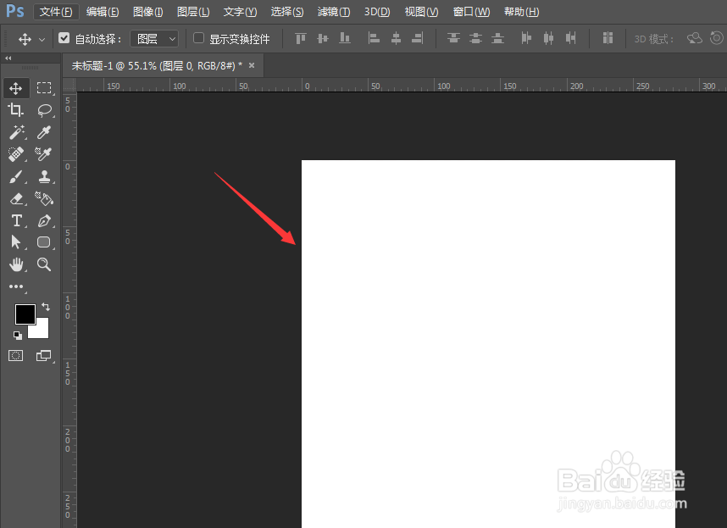Open the 窗口(W) menu
727x528 pixels.
pyautogui.click(x=471, y=12)
